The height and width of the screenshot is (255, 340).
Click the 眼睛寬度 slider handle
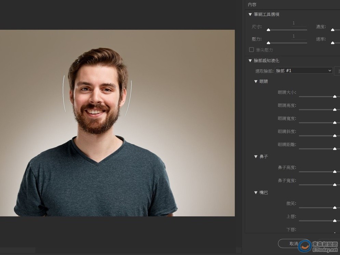(x=335, y=123)
